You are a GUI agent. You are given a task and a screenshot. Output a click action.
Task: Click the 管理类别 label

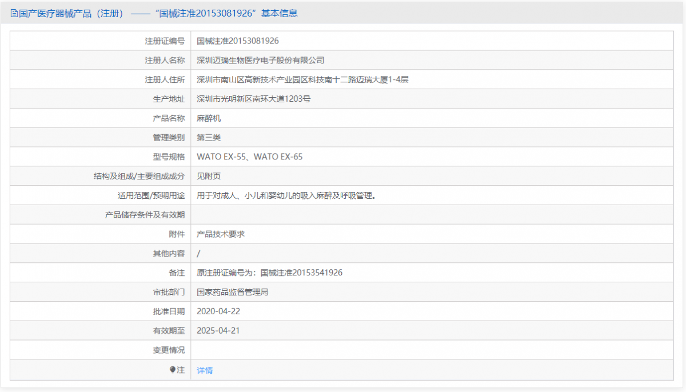(x=169, y=138)
